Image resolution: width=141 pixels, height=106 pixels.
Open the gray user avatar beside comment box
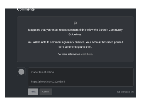pos(21,72)
